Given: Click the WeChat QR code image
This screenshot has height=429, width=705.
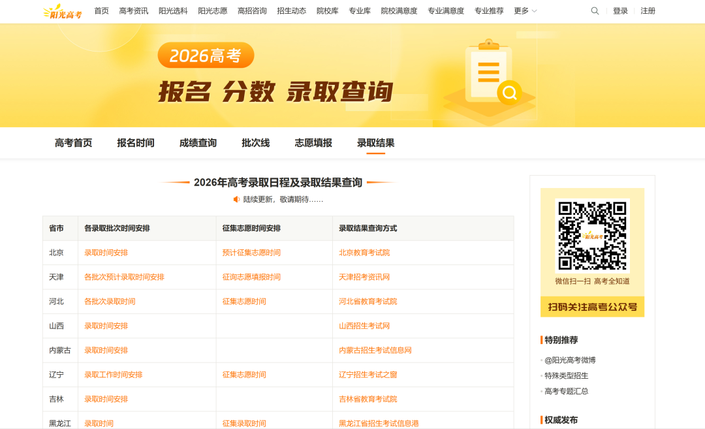Looking at the screenshot, I should [x=592, y=236].
